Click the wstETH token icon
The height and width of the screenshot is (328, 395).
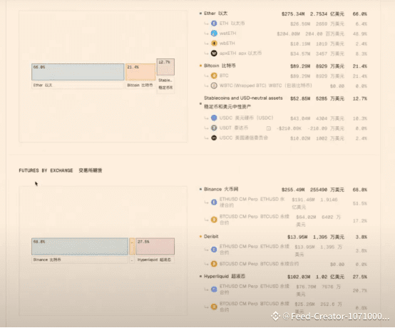click(x=214, y=34)
